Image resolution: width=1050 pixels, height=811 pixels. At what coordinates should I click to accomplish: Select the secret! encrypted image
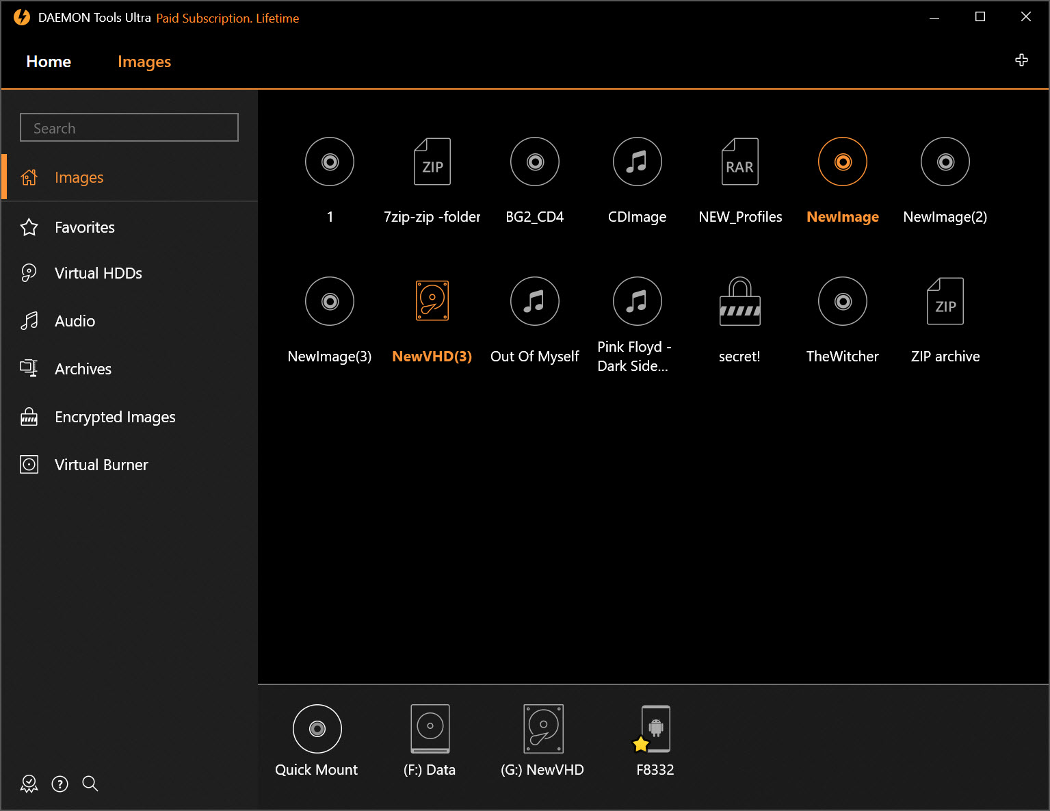coord(739,301)
